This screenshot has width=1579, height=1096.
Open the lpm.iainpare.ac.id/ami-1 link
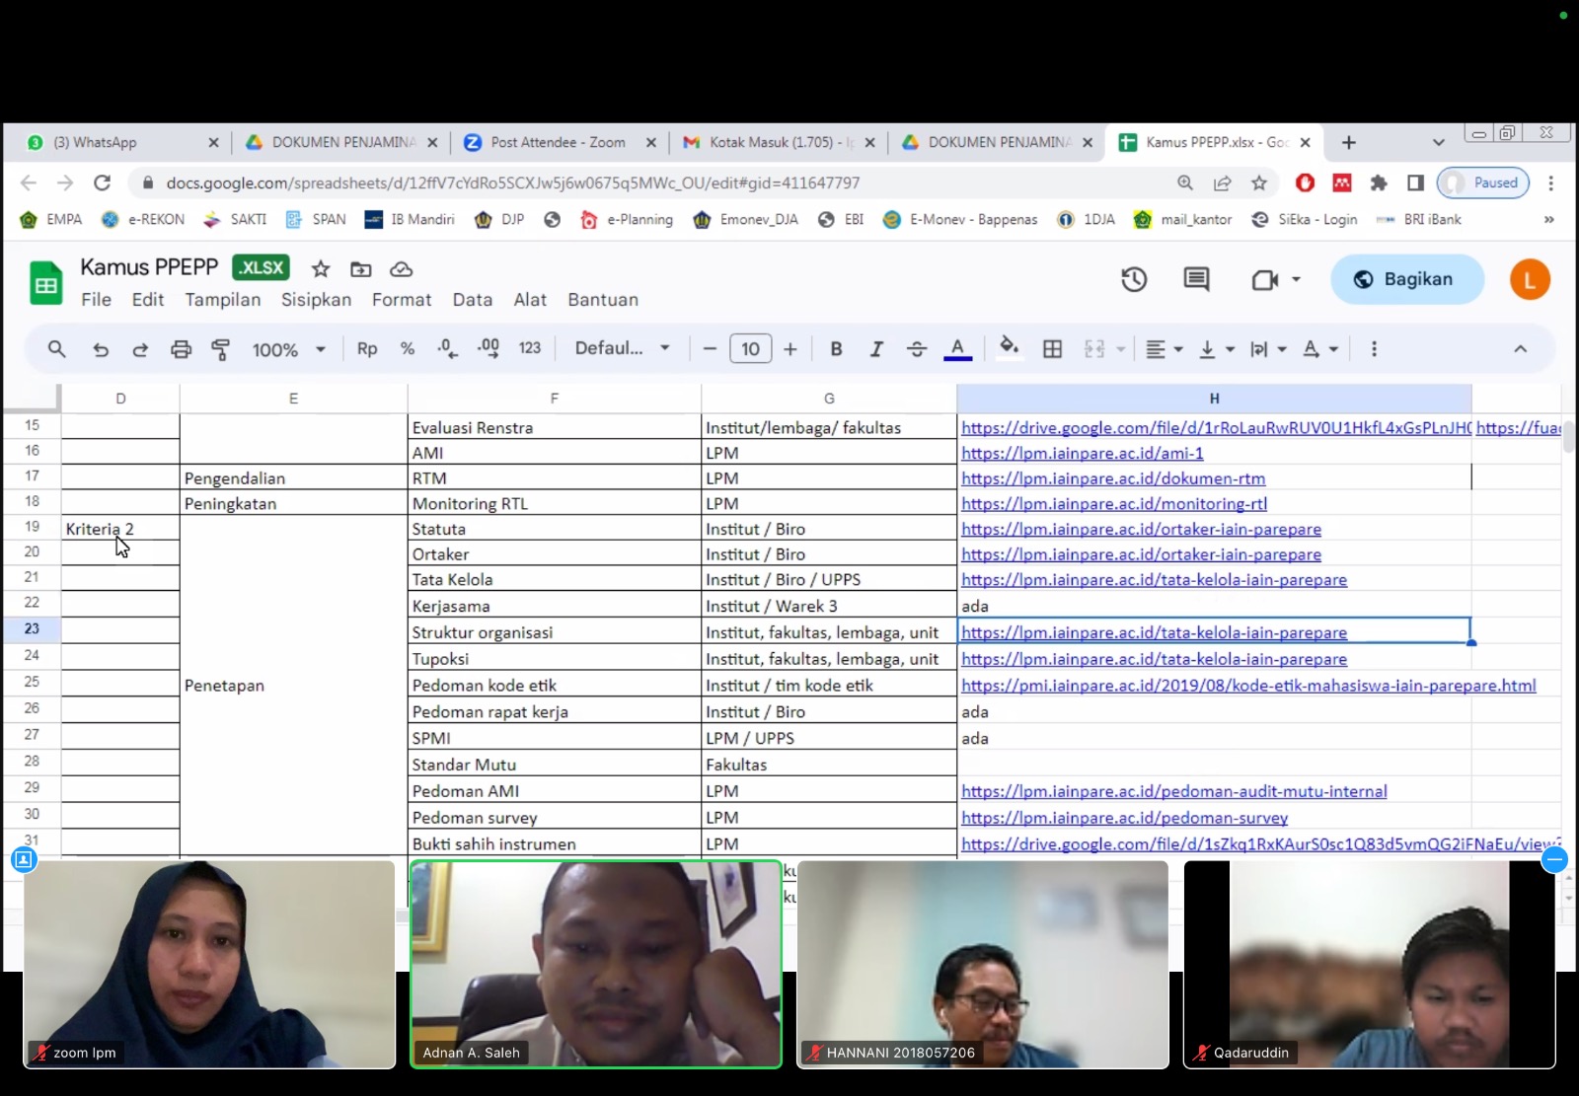1082,454
